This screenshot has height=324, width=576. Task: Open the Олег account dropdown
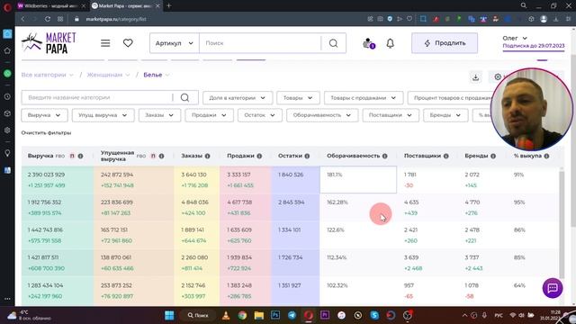point(515,38)
